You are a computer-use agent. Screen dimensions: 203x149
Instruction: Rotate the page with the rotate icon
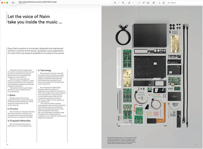(x=144, y=3)
